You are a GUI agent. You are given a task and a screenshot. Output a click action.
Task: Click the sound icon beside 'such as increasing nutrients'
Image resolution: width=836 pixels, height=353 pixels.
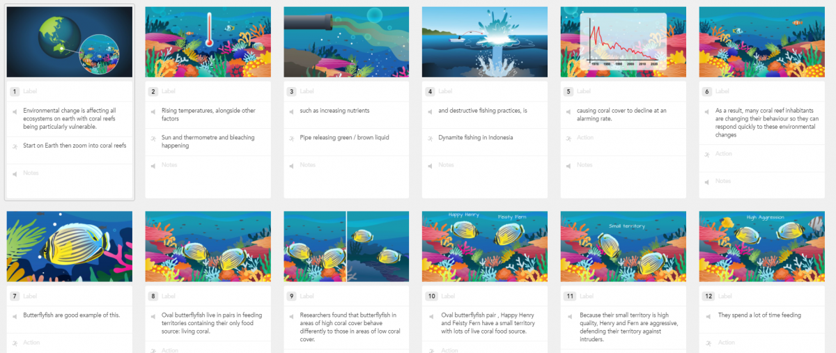pyautogui.click(x=291, y=111)
